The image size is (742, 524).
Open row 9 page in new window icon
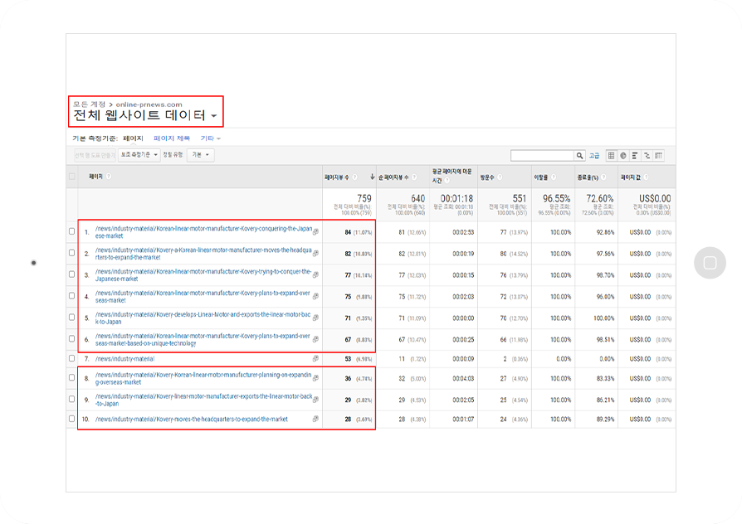pyautogui.click(x=315, y=400)
